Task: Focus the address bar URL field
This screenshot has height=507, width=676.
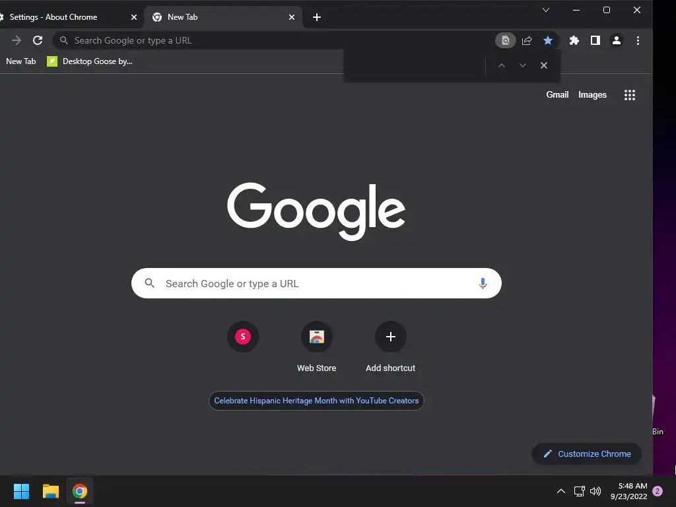Action: pyautogui.click(x=276, y=40)
